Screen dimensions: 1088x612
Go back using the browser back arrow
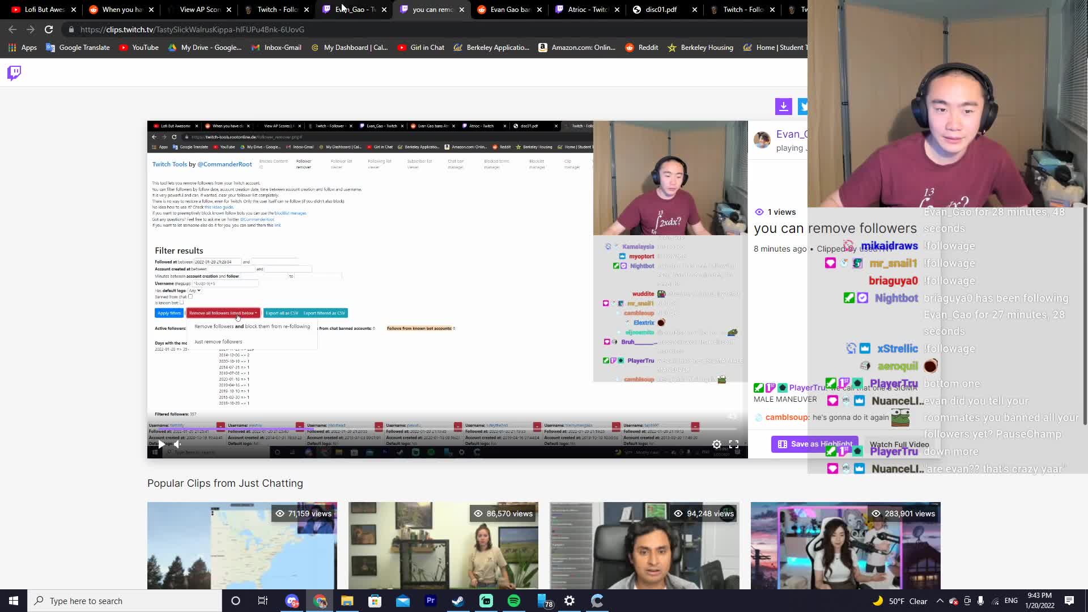point(12,29)
